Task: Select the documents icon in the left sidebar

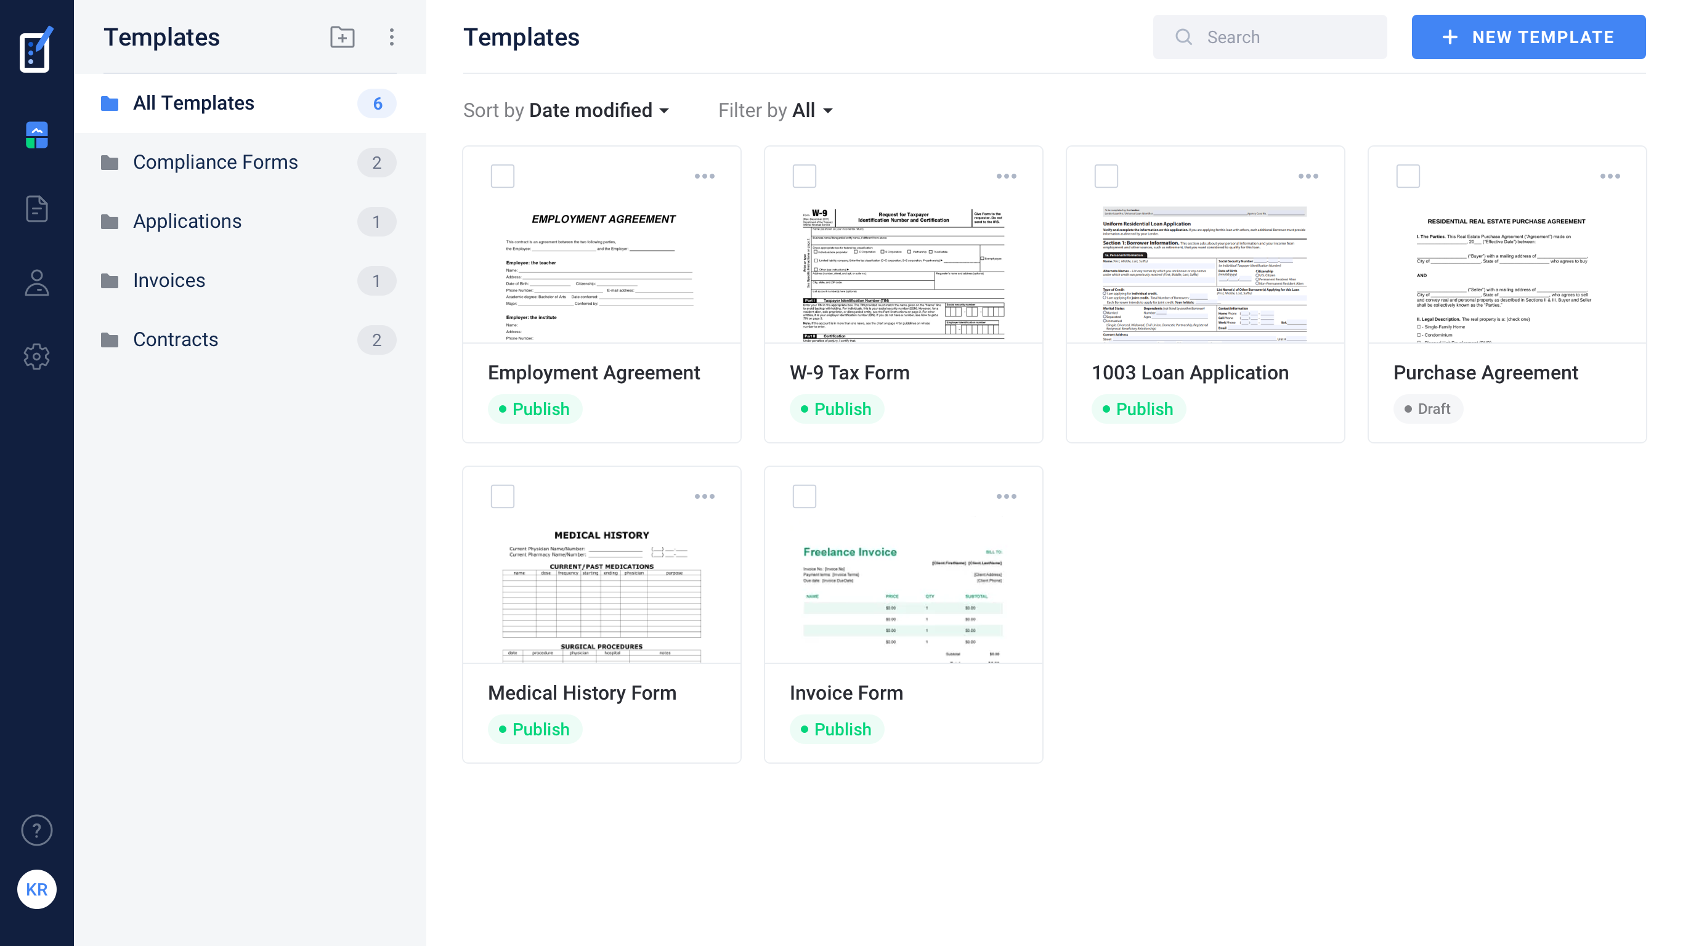Action: tap(36, 209)
